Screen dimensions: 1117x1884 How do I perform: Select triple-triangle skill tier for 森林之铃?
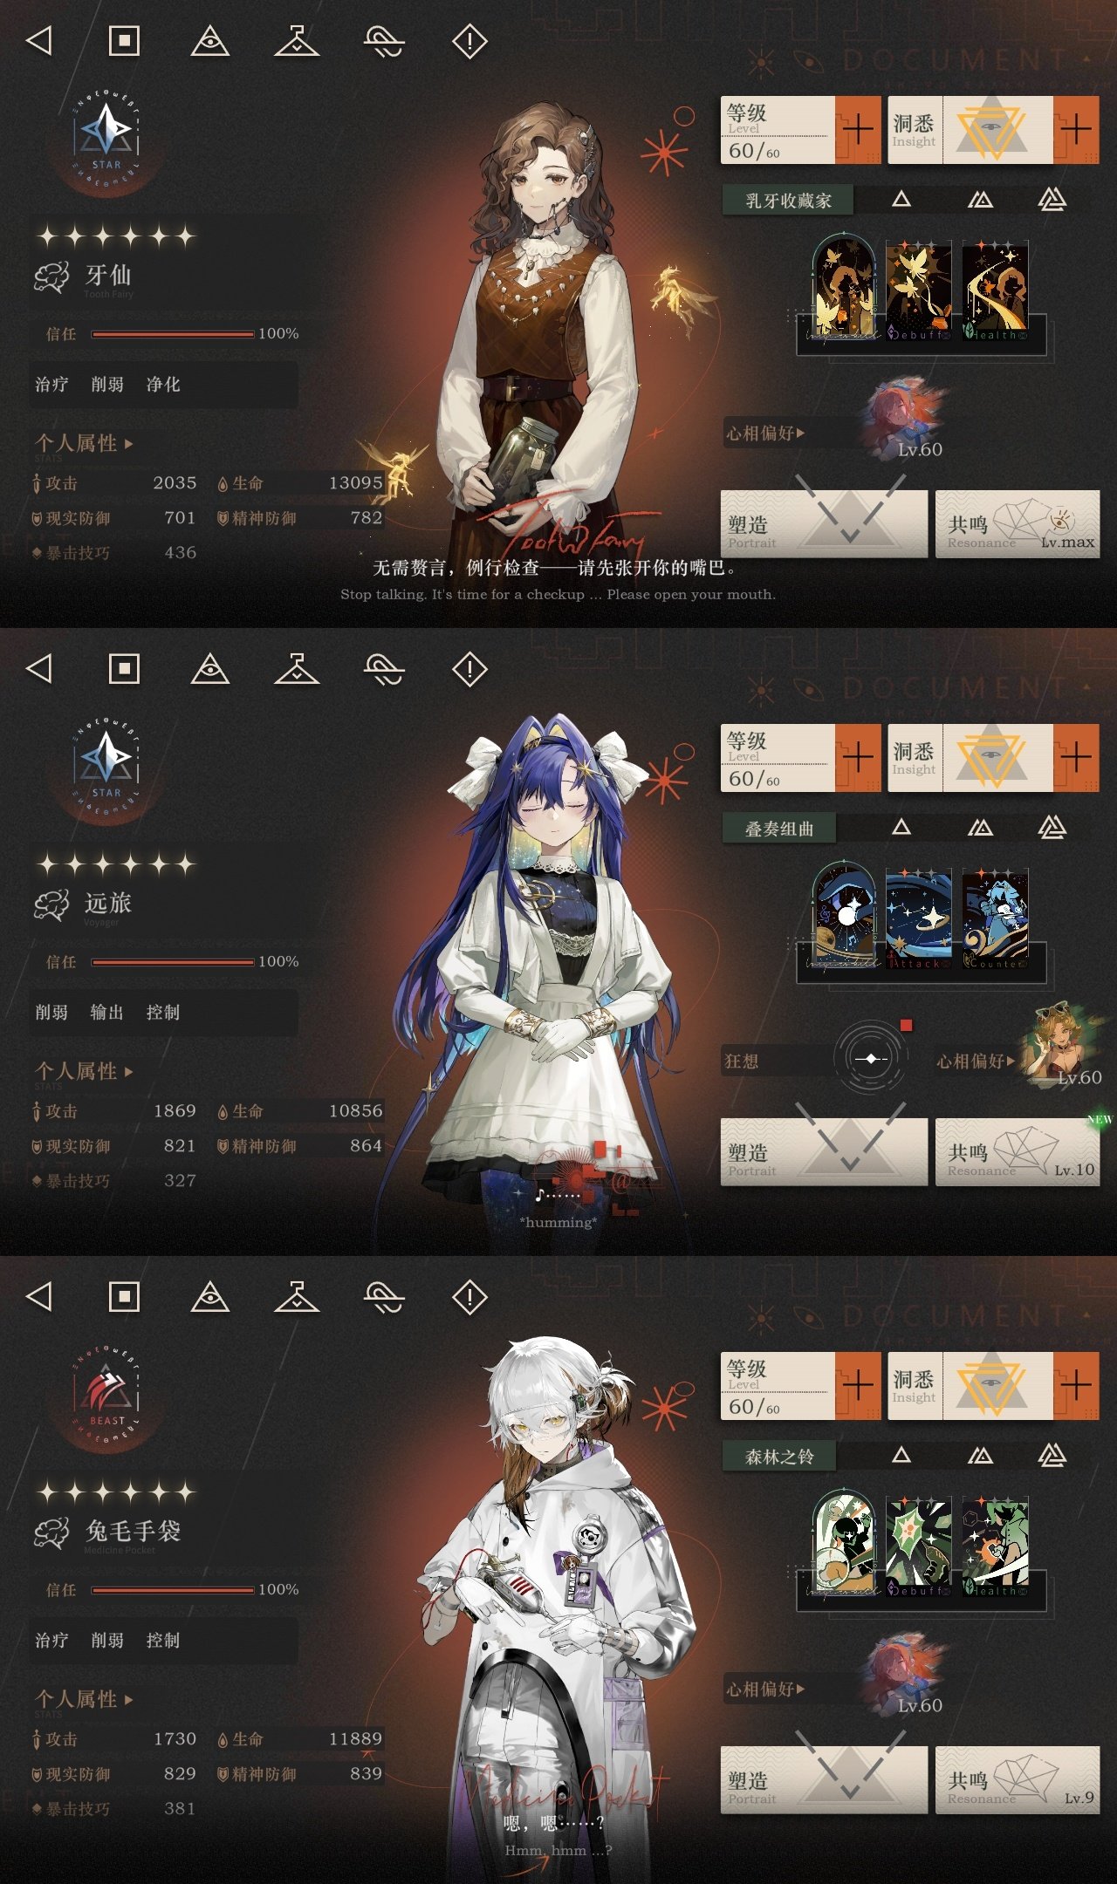click(1052, 1455)
